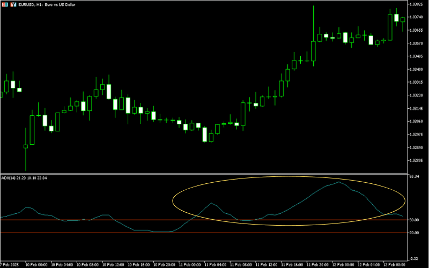The height and width of the screenshot is (268, 429).
Task: Click the 12 Feb 08:00 time label
Action: click(x=394, y=264)
